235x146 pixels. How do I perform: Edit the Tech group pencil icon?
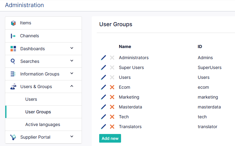tap(103, 117)
